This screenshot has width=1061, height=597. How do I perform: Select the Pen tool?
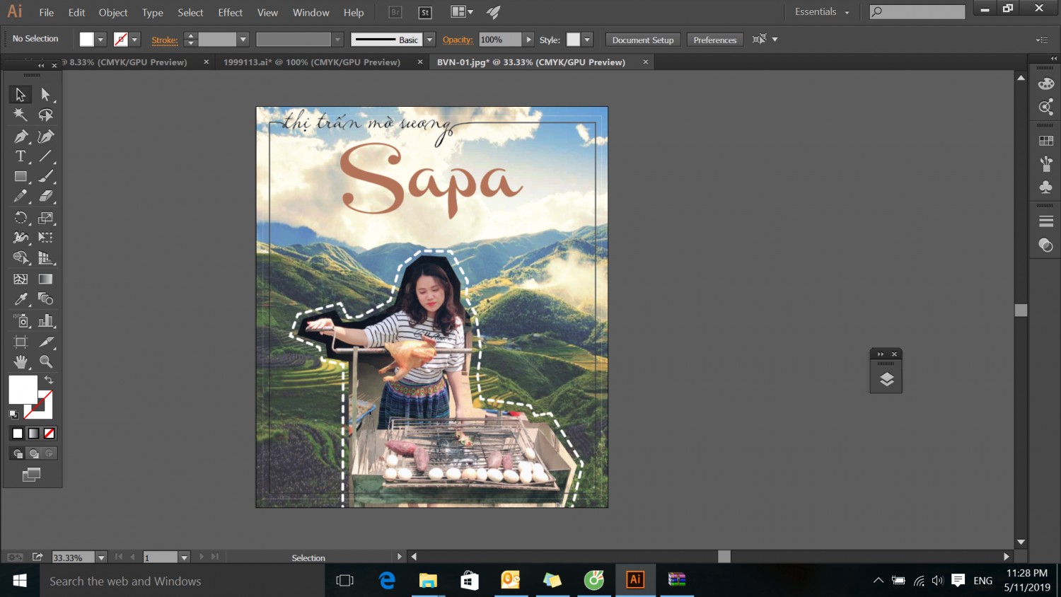coord(21,136)
